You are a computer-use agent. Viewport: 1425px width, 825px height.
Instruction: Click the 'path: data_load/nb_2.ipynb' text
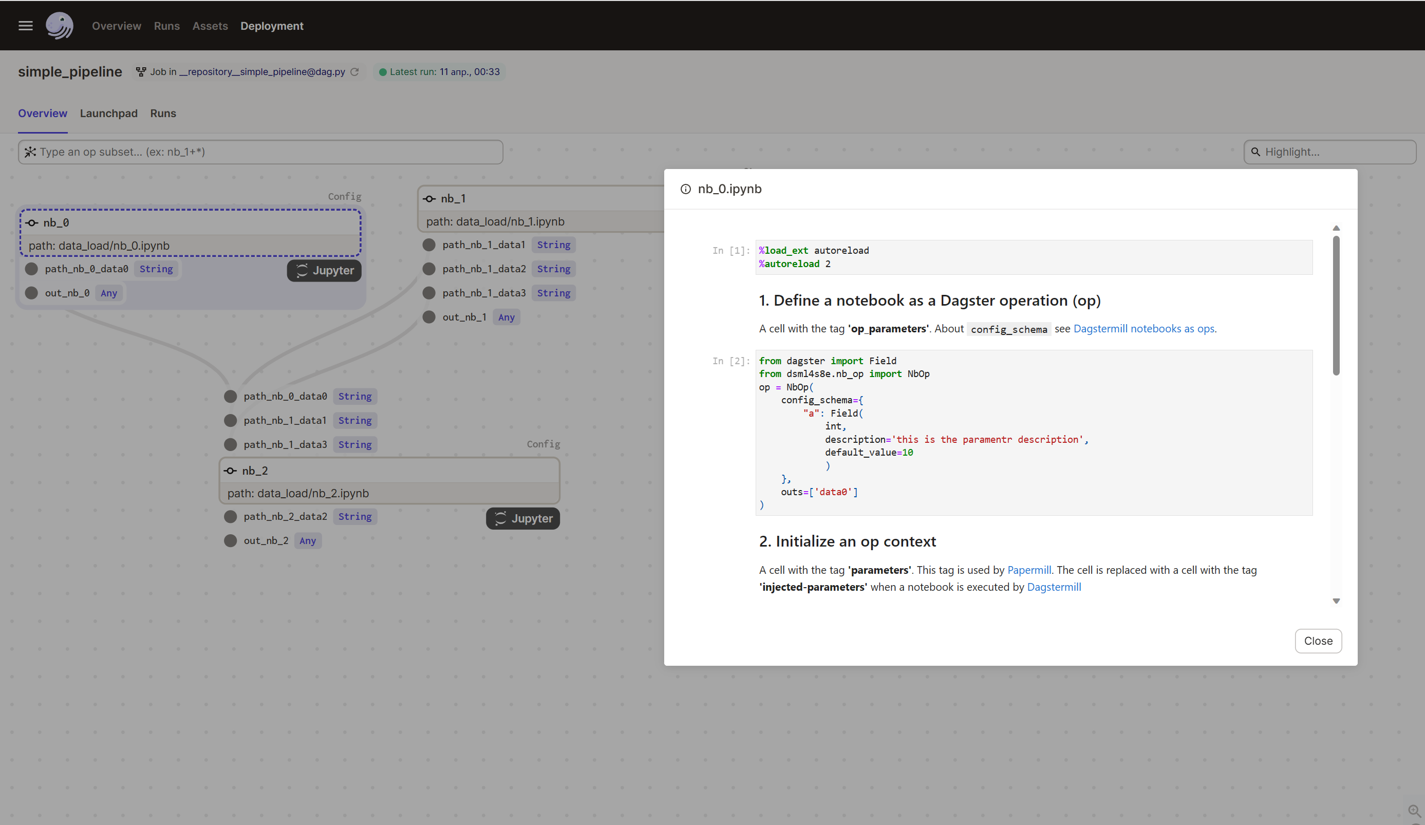click(298, 493)
